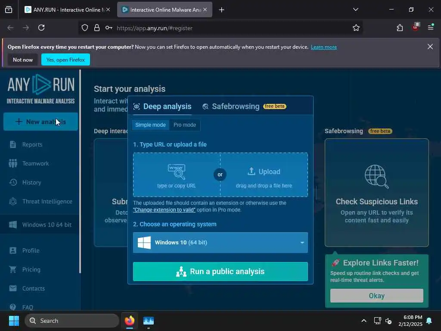Switch to Pro mode
Screen dimensions: 441x331
pyautogui.click(x=185, y=125)
